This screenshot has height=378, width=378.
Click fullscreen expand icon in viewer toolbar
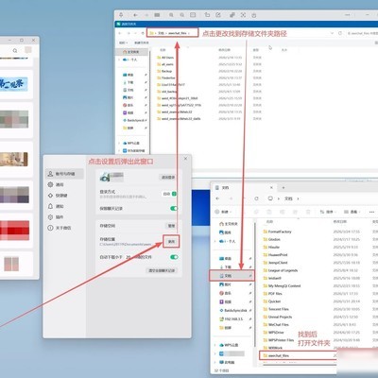tap(243, 15)
